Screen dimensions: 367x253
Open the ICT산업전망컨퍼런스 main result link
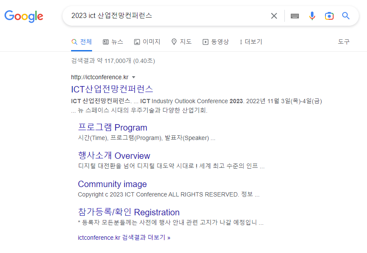(x=112, y=89)
